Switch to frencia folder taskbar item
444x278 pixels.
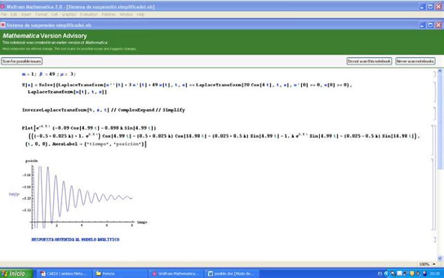point(121,274)
